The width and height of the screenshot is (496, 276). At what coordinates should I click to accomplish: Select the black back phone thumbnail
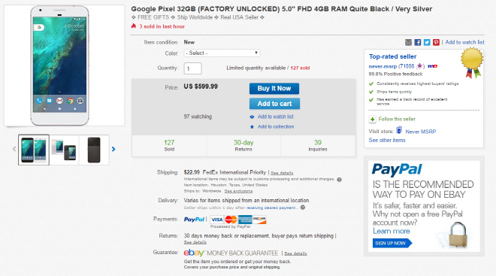tap(94, 150)
